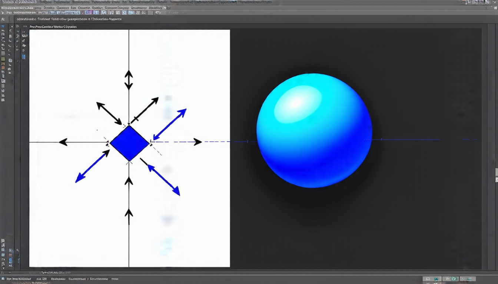Pick the orange-red swatch in the left toolbar
The image size is (498, 284).
(x=3, y=68)
